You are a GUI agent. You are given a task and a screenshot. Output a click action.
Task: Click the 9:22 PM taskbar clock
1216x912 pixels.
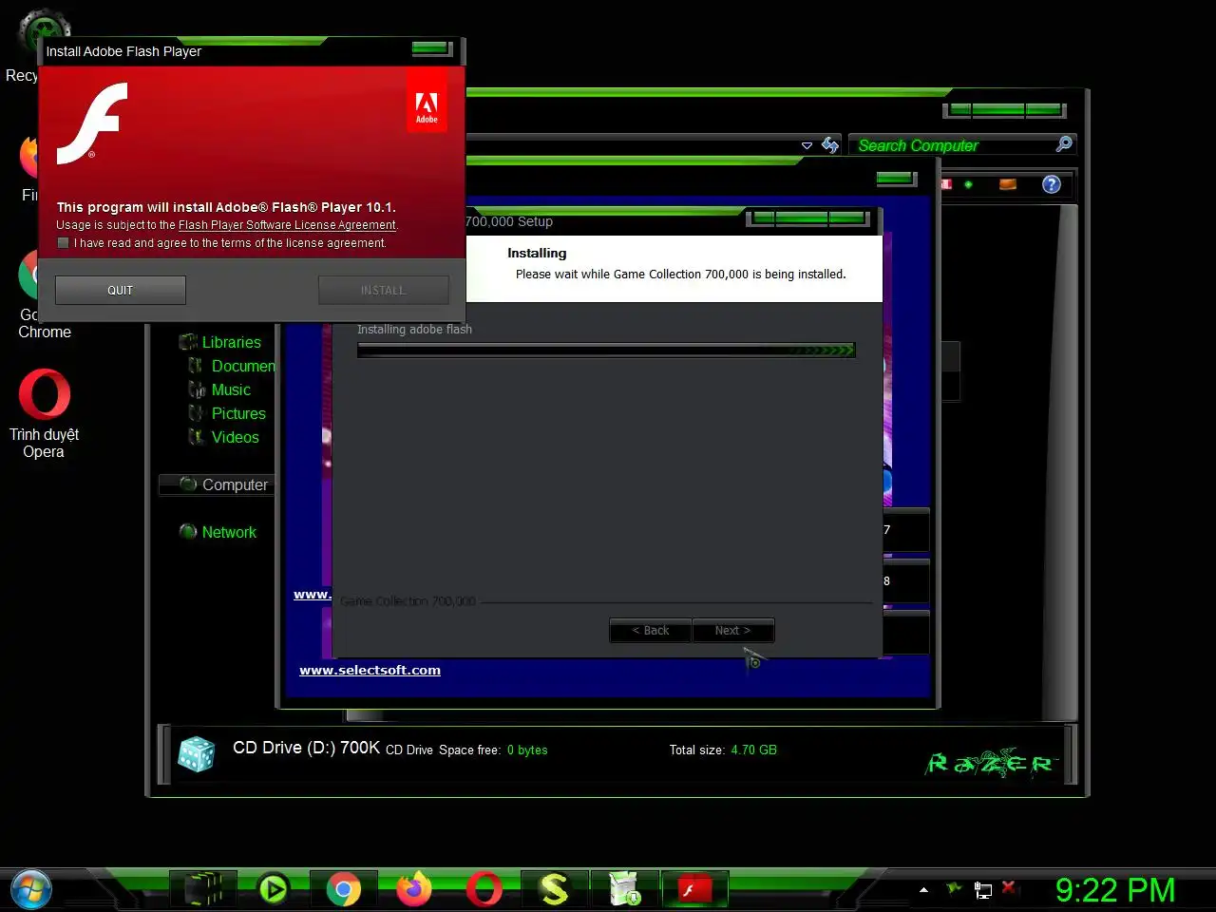tap(1115, 890)
